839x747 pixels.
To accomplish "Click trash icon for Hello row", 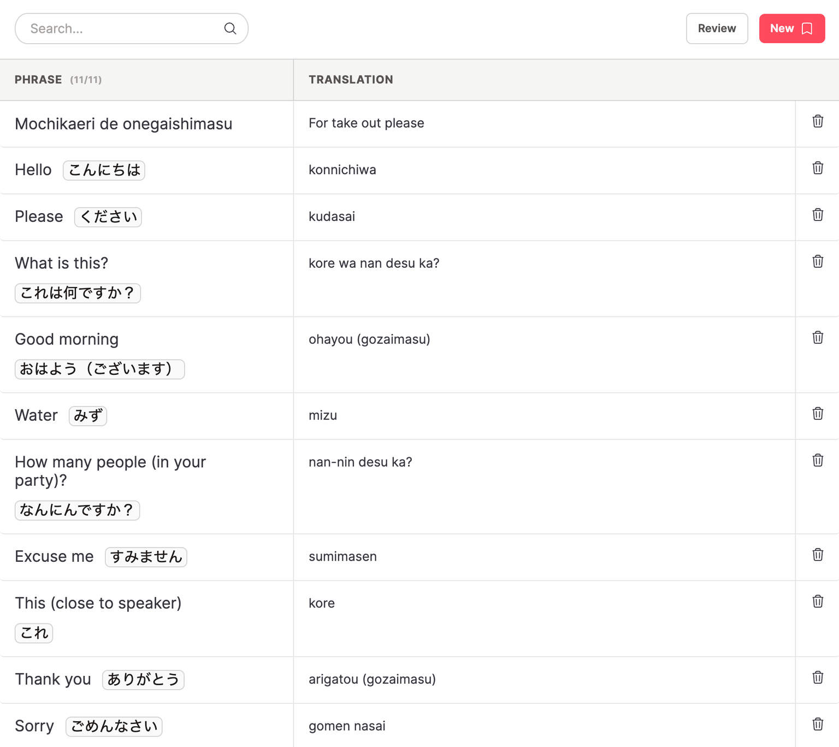I will tap(817, 168).
